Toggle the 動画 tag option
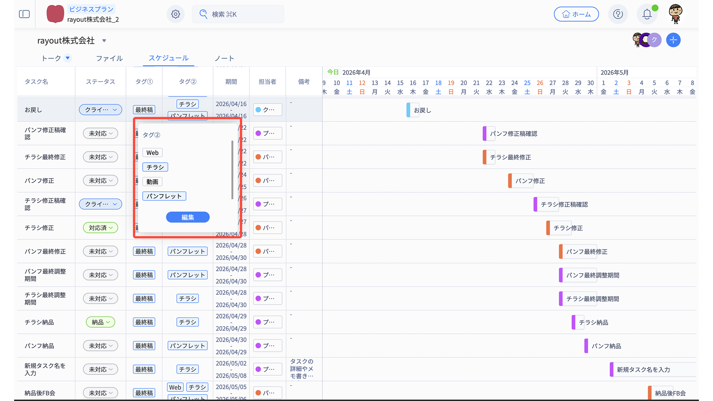This screenshot has width=713, height=401. point(152,182)
